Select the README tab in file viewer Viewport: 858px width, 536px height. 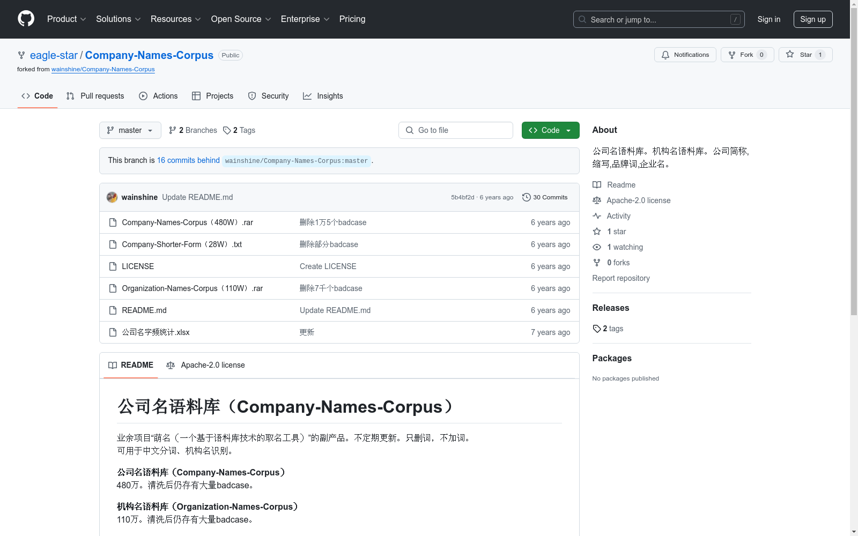click(x=131, y=365)
